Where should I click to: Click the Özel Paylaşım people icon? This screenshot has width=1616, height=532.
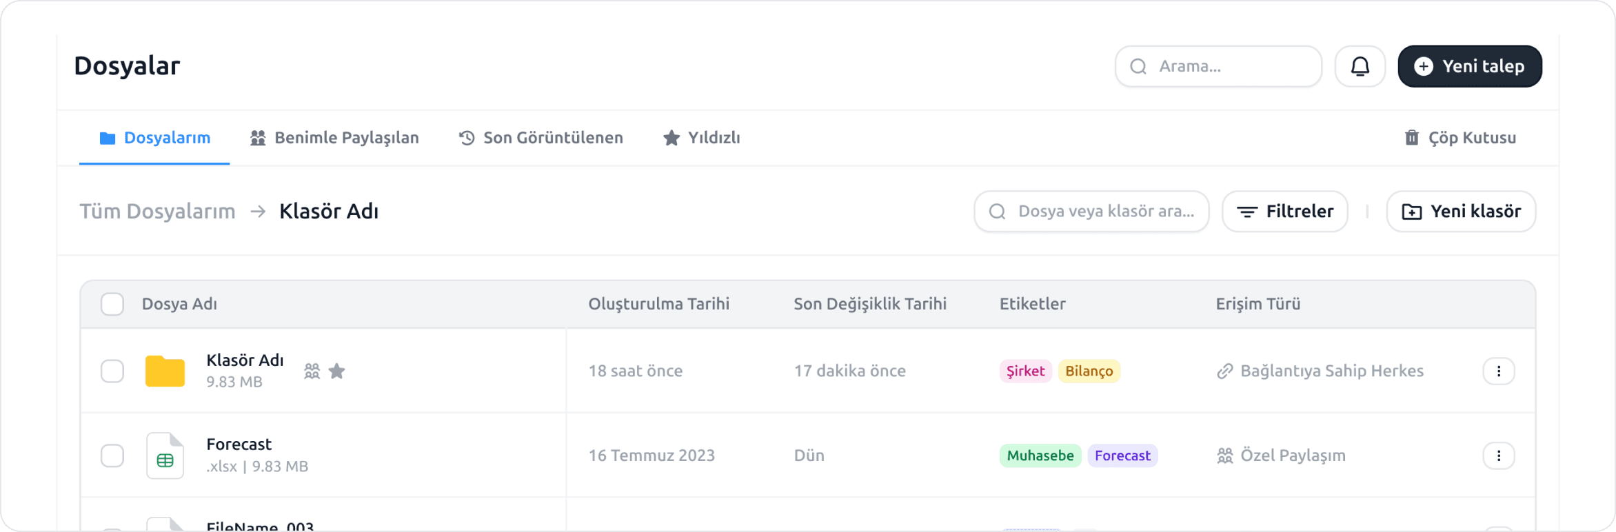(1224, 456)
